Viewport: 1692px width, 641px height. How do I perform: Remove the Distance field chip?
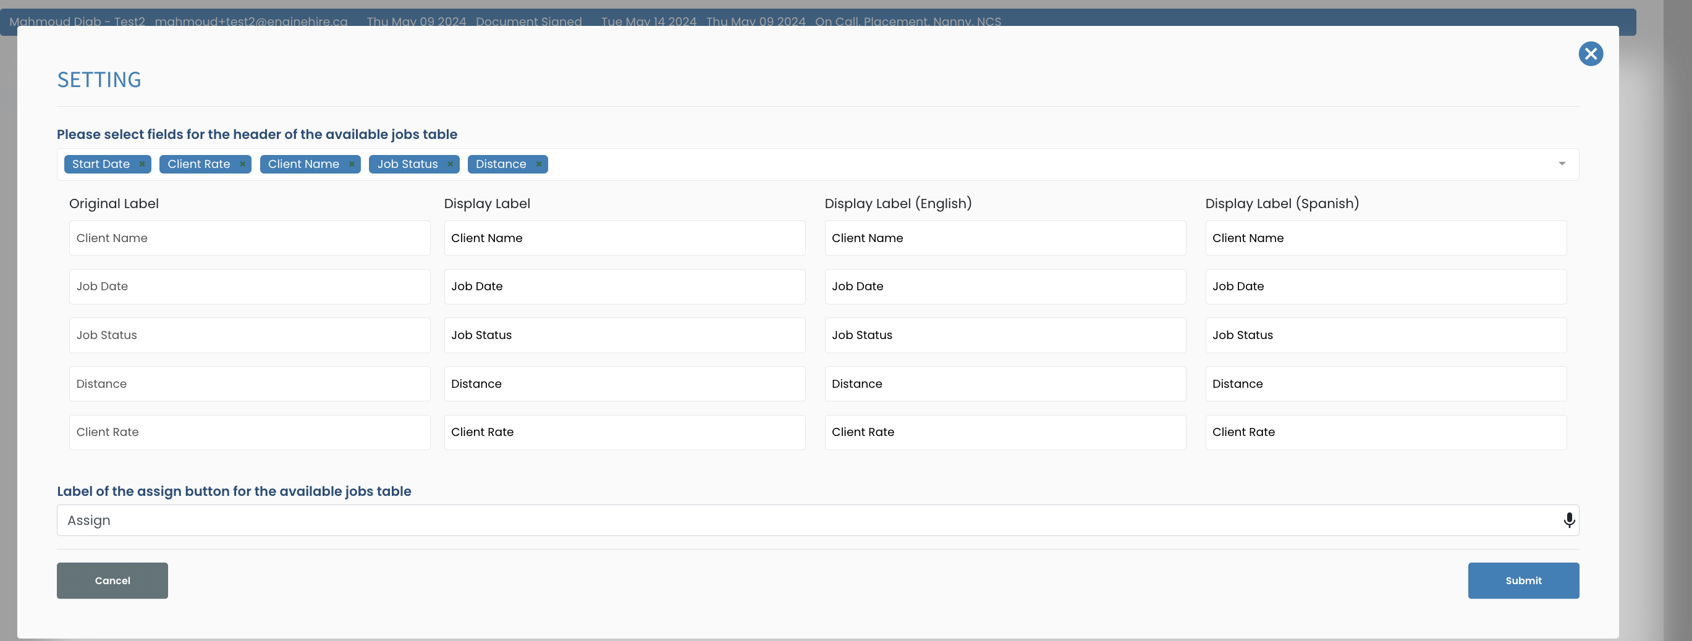538,164
